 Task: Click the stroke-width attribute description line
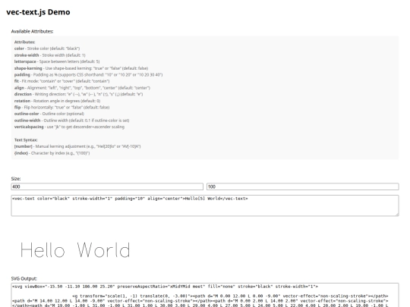tap(49, 55)
